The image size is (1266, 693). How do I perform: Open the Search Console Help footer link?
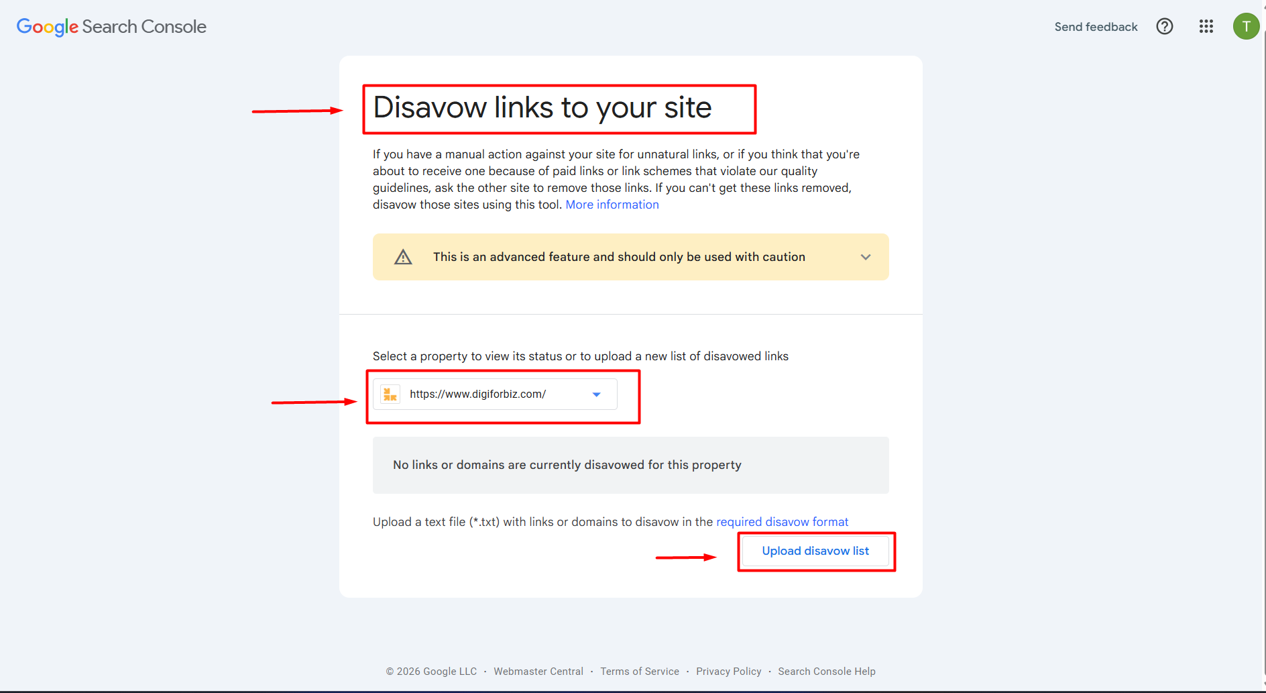pyautogui.click(x=826, y=672)
